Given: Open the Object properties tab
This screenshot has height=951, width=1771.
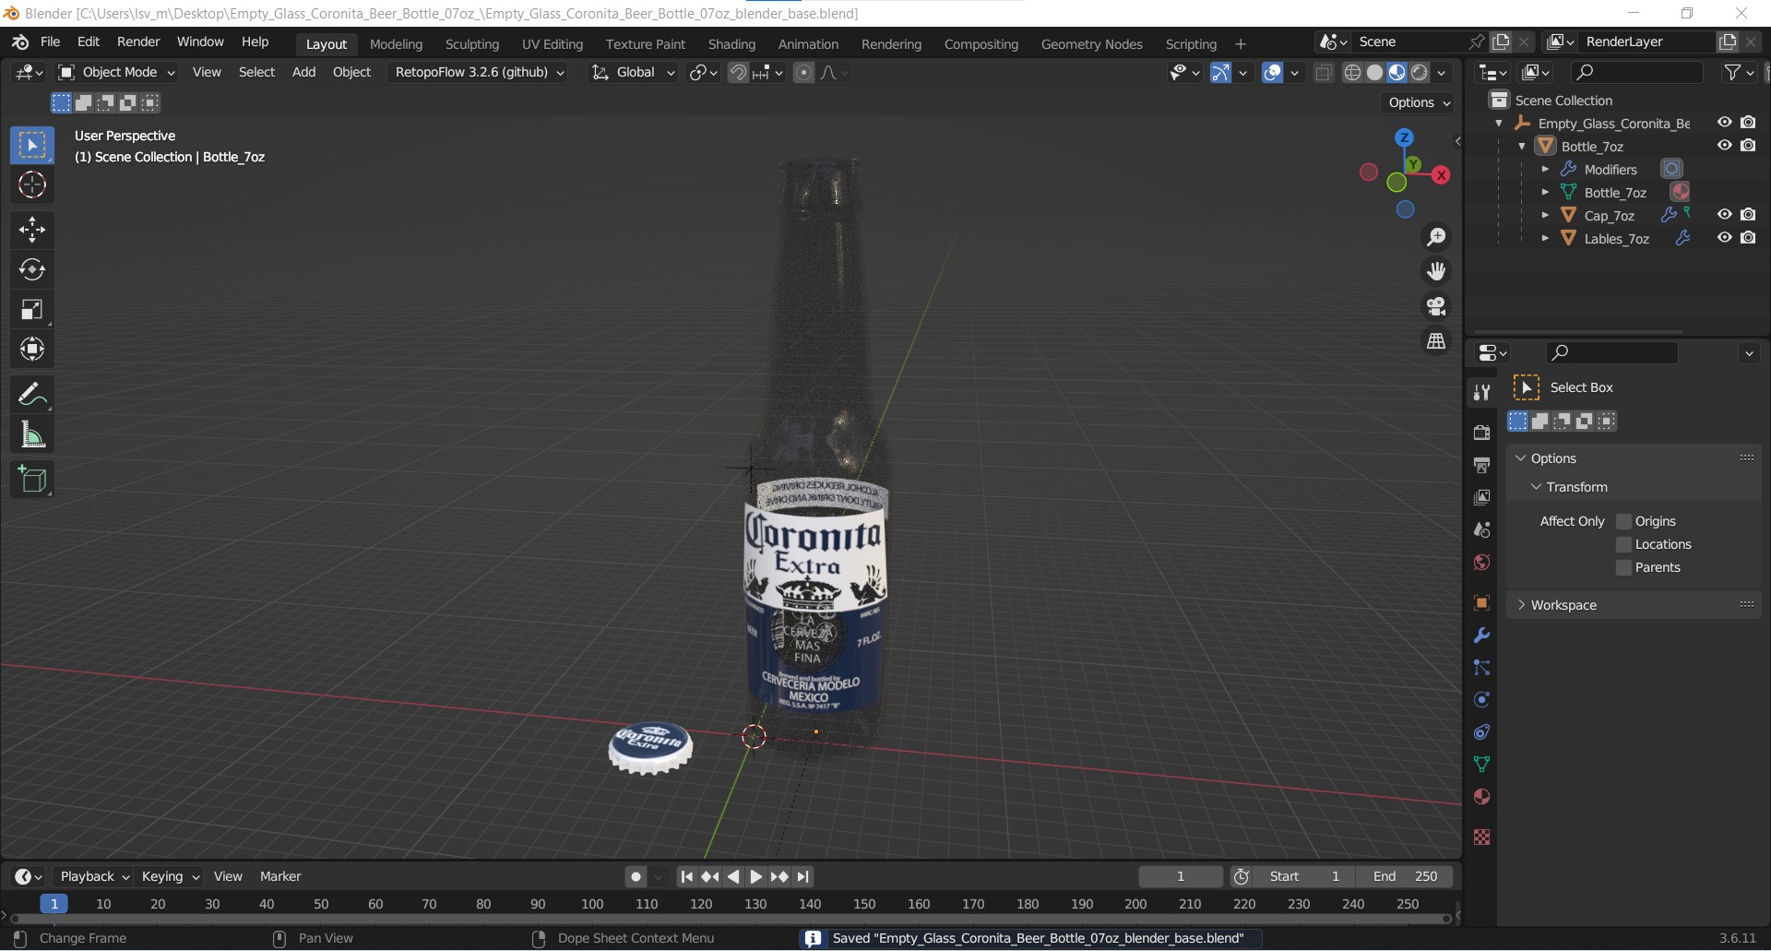Looking at the screenshot, I should (x=1481, y=602).
